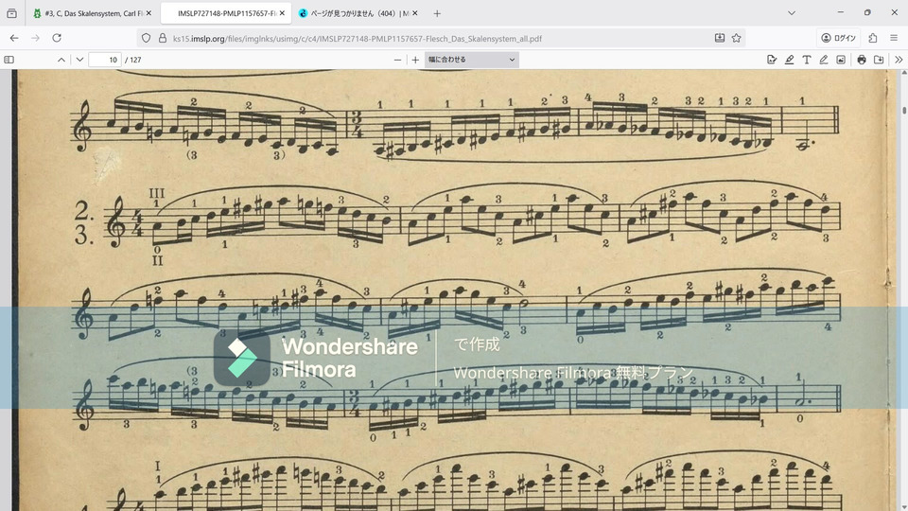Go back in browser history
The width and height of the screenshot is (908, 511).
pos(14,38)
